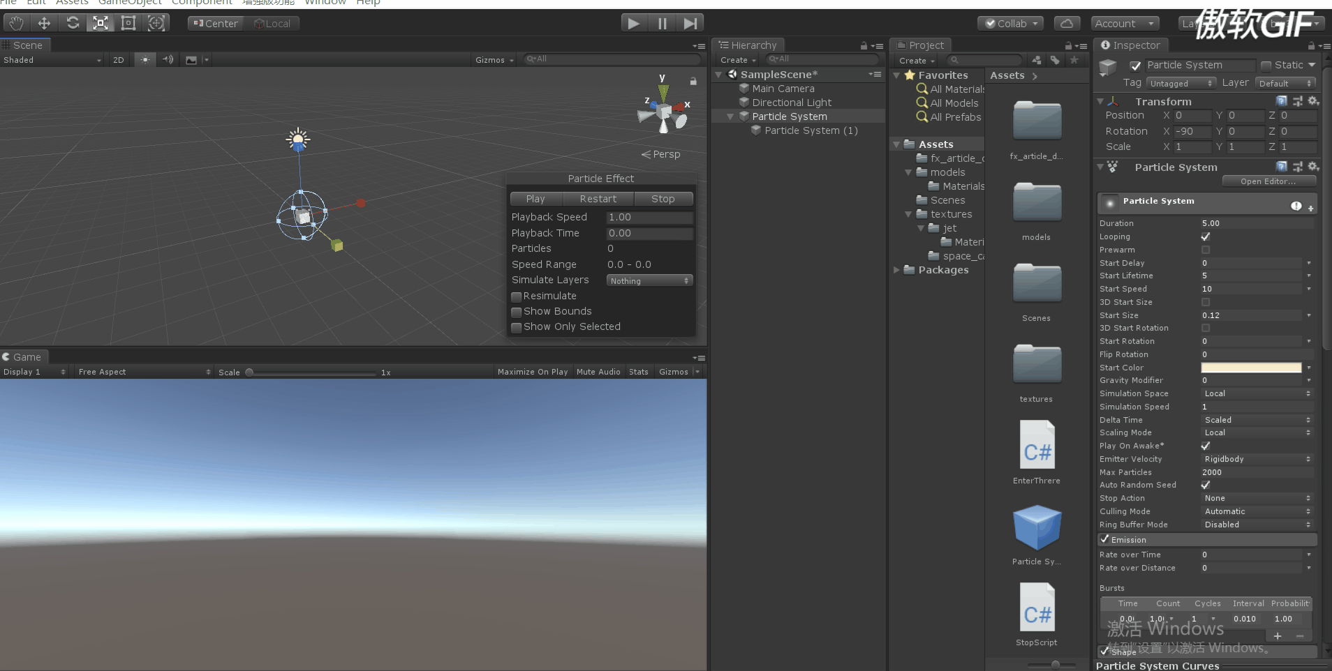Image resolution: width=1332 pixels, height=671 pixels.
Task: Click Stop in Particle Effect panel
Action: pos(663,199)
